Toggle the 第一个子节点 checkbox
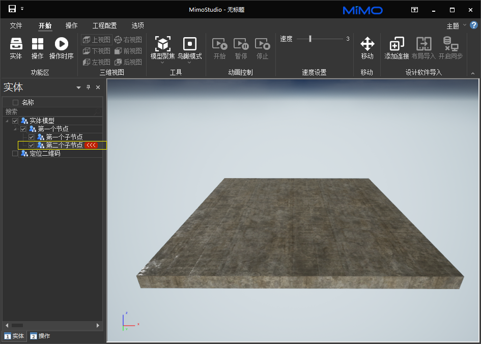The image size is (481, 344). [x=32, y=137]
